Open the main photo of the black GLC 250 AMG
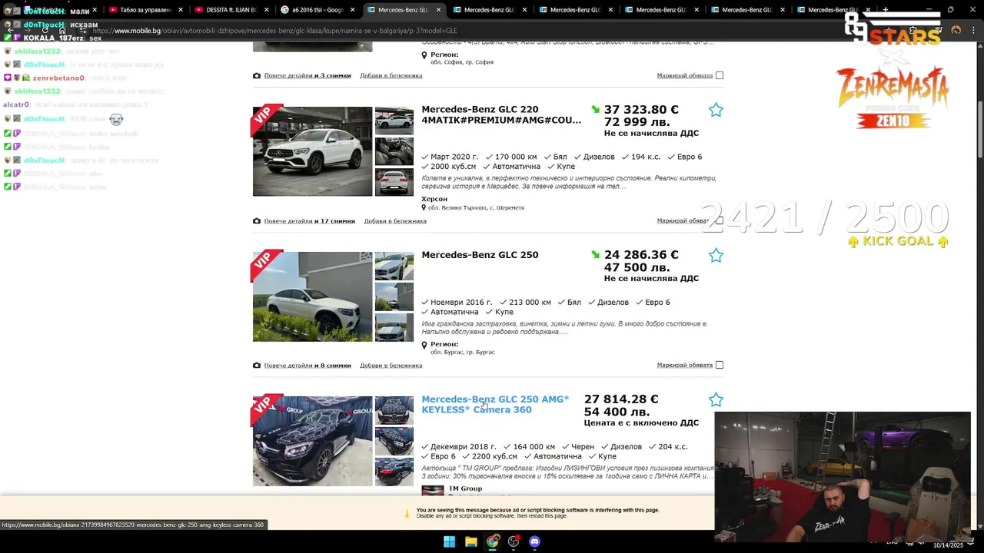This screenshot has width=984, height=553. pos(312,441)
